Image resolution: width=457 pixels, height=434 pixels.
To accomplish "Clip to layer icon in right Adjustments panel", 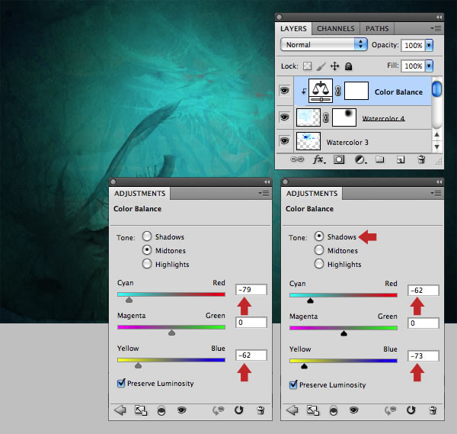I will tap(334, 410).
